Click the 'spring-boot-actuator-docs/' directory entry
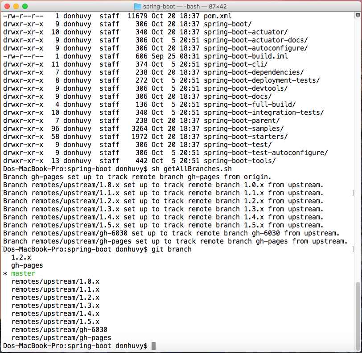Viewport: 362px width, 353px height. pyautogui.click(x=255, y=40)
